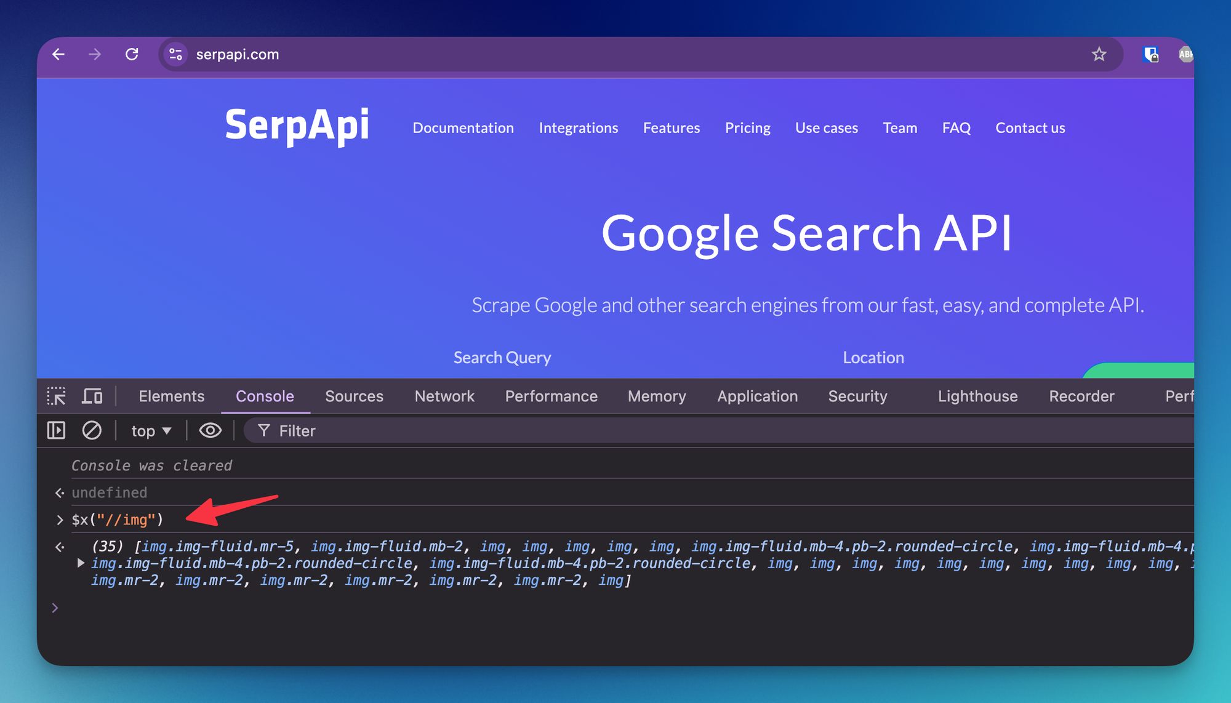Click the SerpApi logo
Viewport: 1231px width, 703px height.
[x=297, y=125]
